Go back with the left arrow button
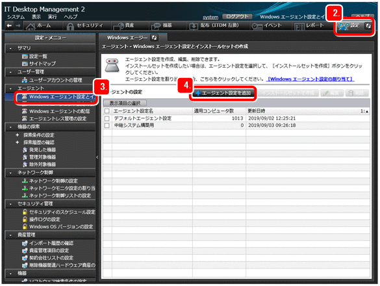Screen dimensions: 380x286 coord(9,25)
